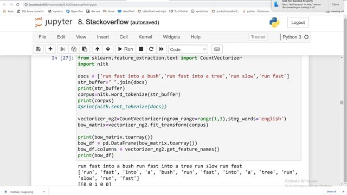Click the In [27] cell prompt
The image size is (347, 195).
coord(63,58)
